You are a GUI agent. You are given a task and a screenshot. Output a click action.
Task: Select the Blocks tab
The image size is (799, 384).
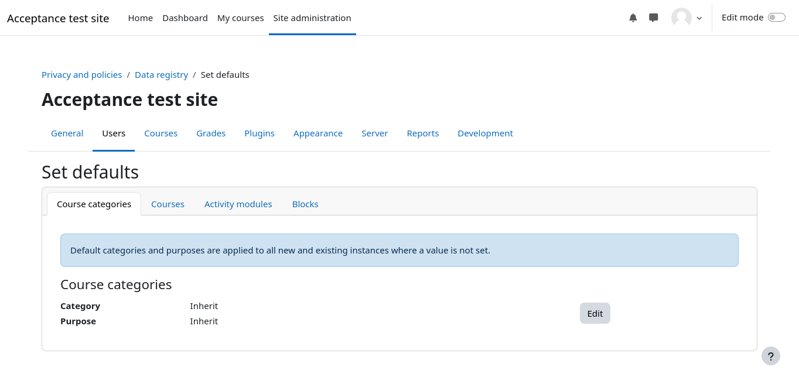pos(305,204)
